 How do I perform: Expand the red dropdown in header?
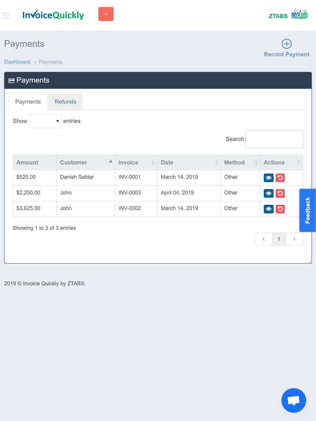(106, 14)
